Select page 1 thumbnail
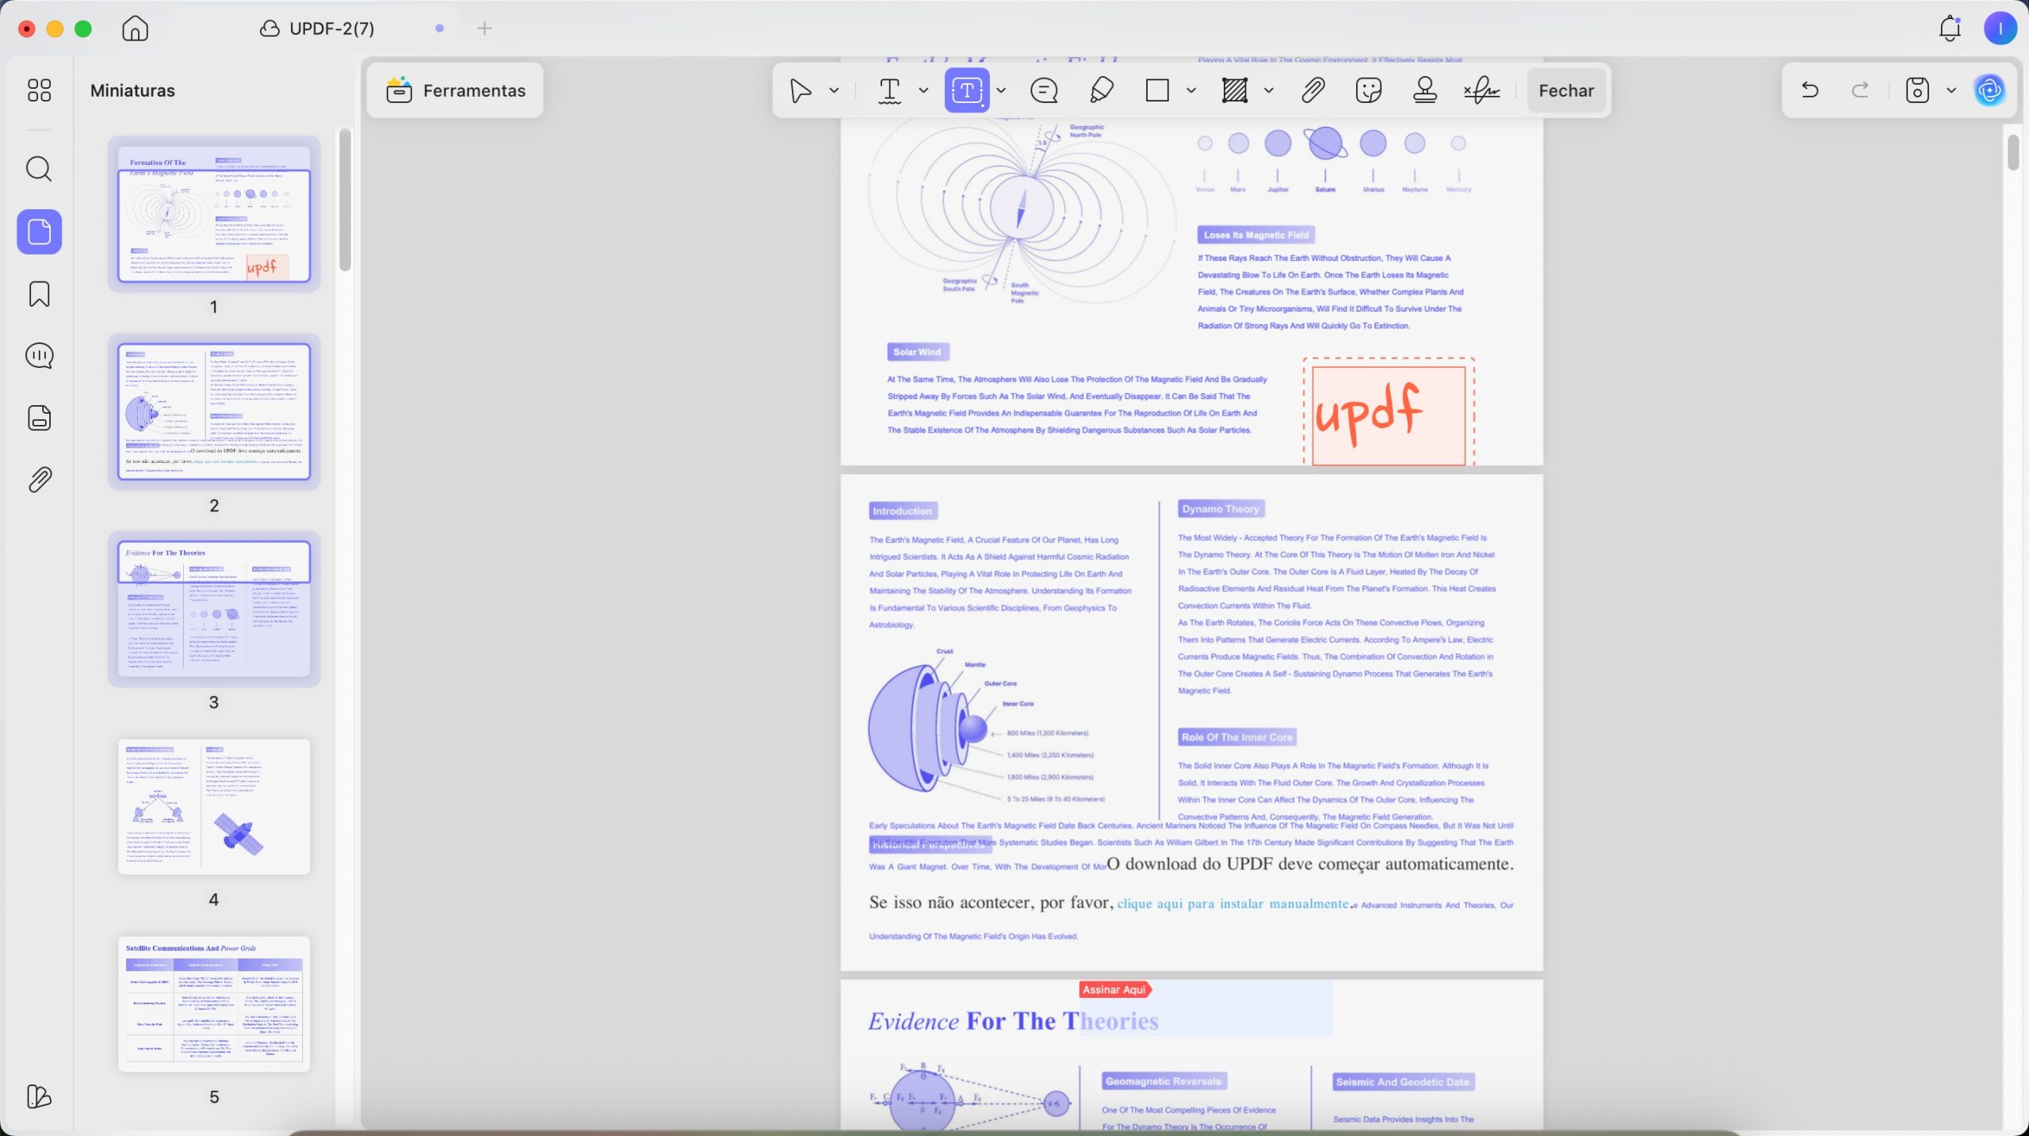This screenshot has height=1136, width=2029. click(214, 214)
